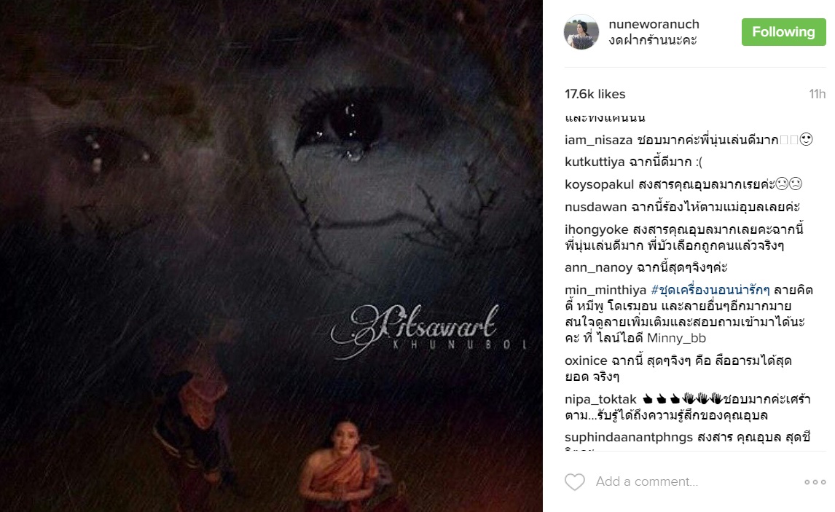Click the min_minthiya username
This screenshot has height=512, width=835.
pyautogui.click(x=605, y=290)
